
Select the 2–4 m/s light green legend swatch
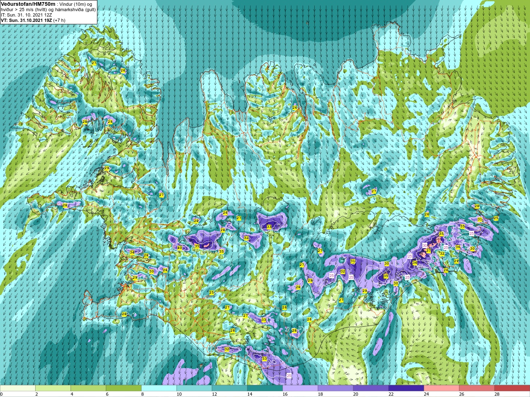coord(53,388)
